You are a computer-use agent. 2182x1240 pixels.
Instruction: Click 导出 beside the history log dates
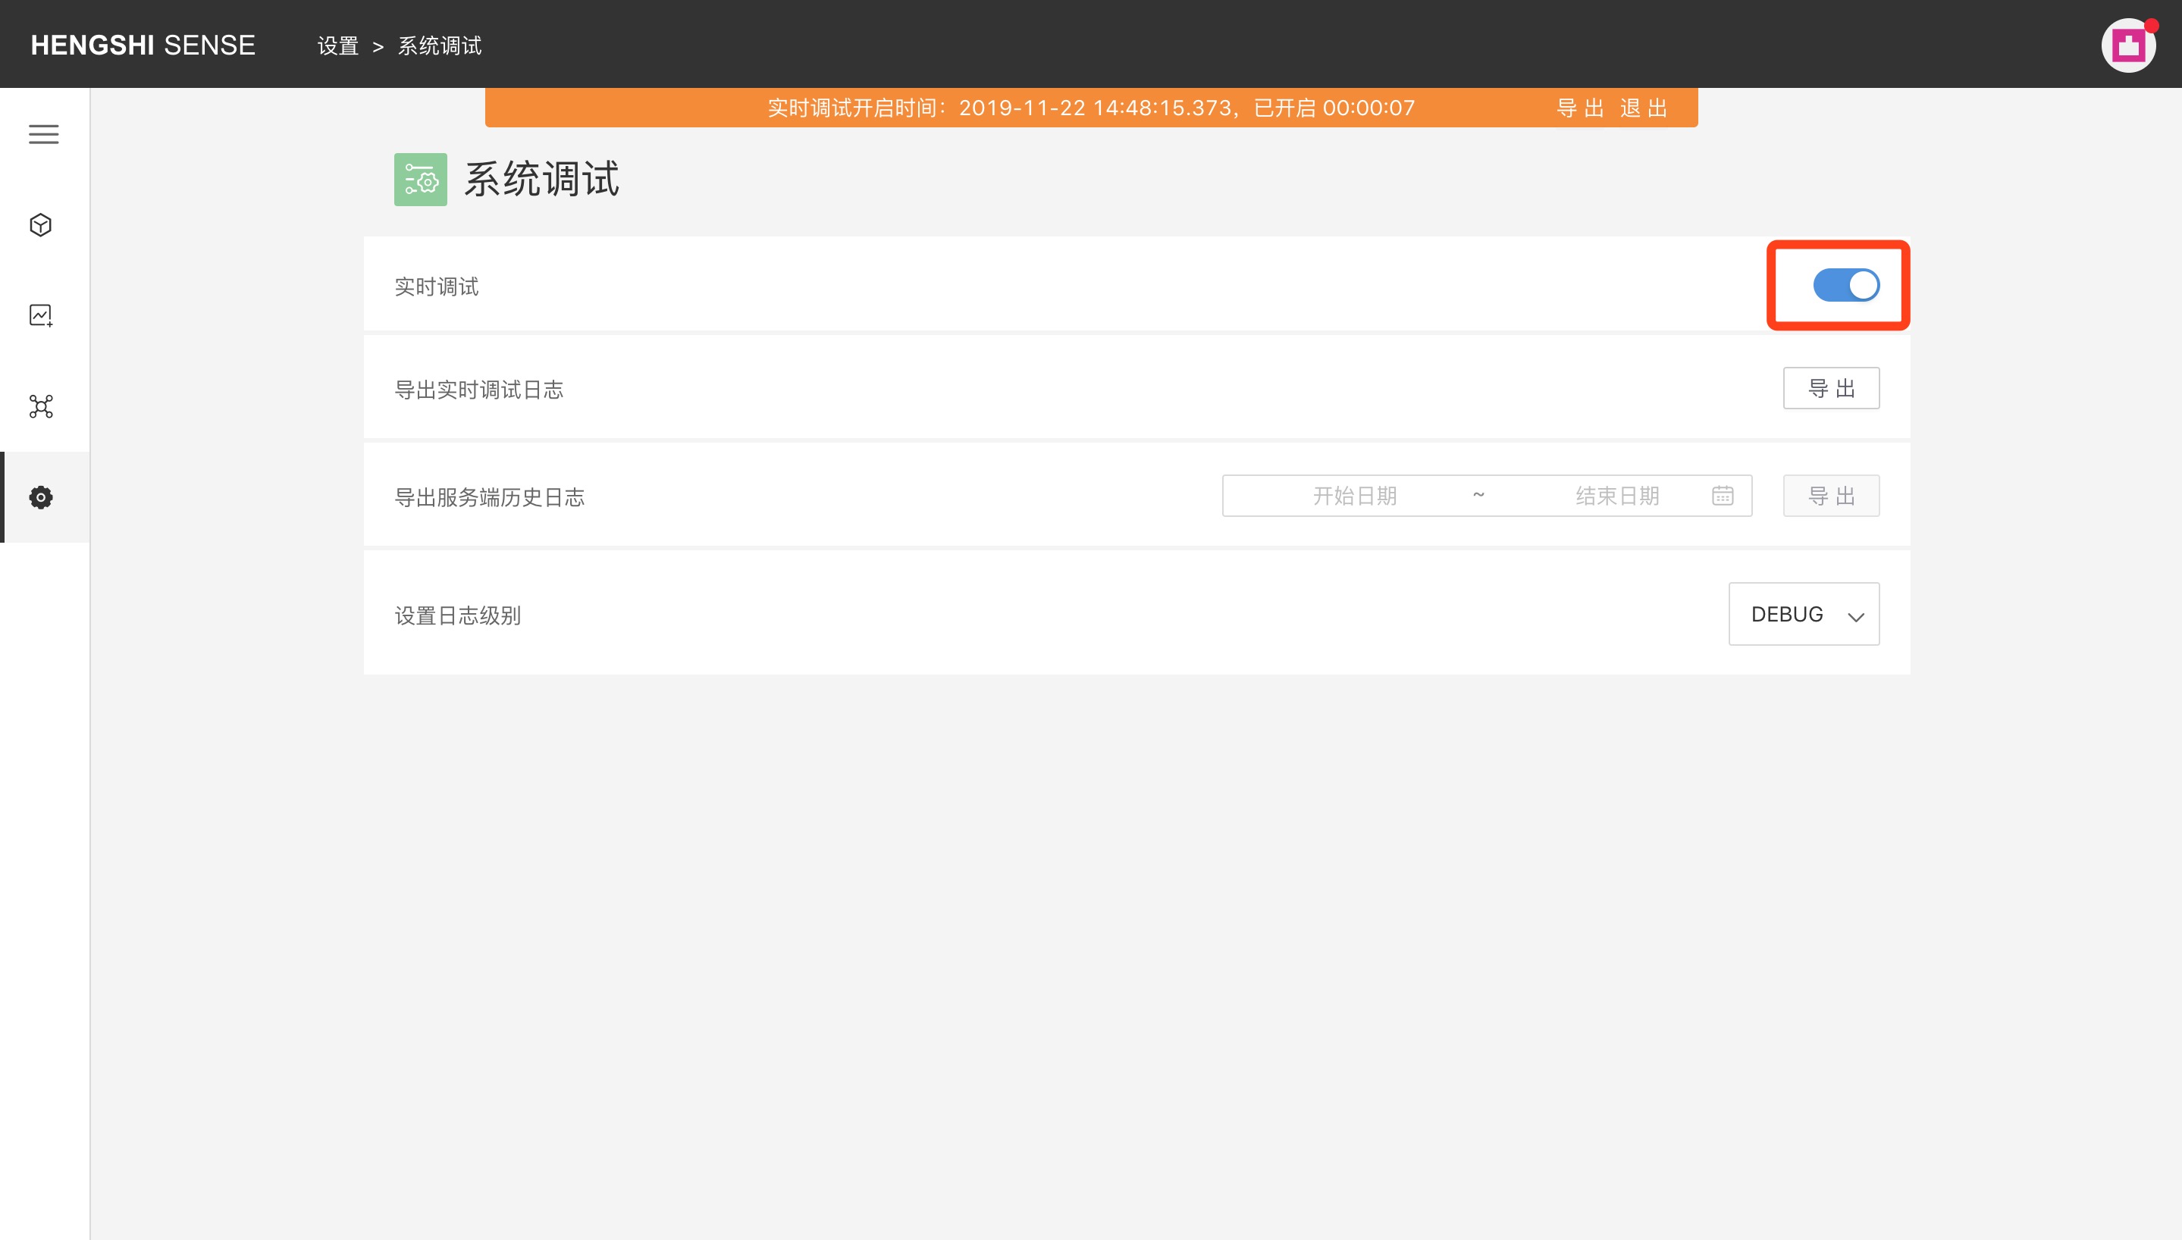[1831, 496]
